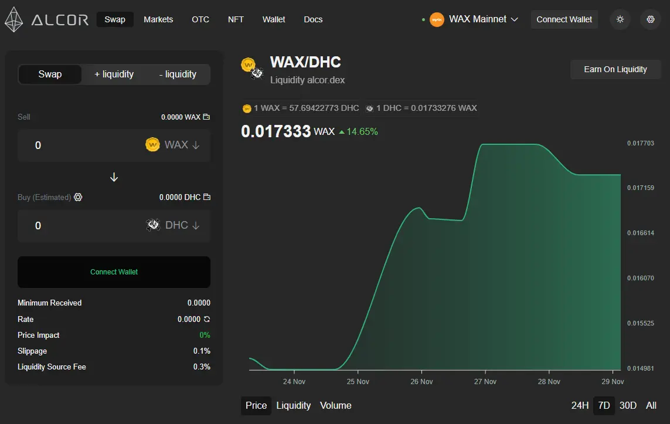Show the Price chart
Viewport: 670px width, 424px height.
pos(256,405)
